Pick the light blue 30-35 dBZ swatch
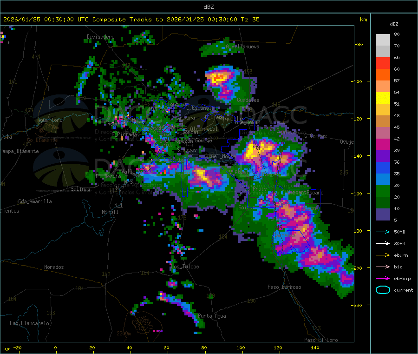The width and height of the screenshot is (418, 354). click(x=383, y=180)
